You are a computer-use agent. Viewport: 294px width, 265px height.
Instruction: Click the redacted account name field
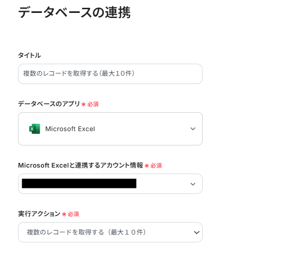click(x=79, y=184)
